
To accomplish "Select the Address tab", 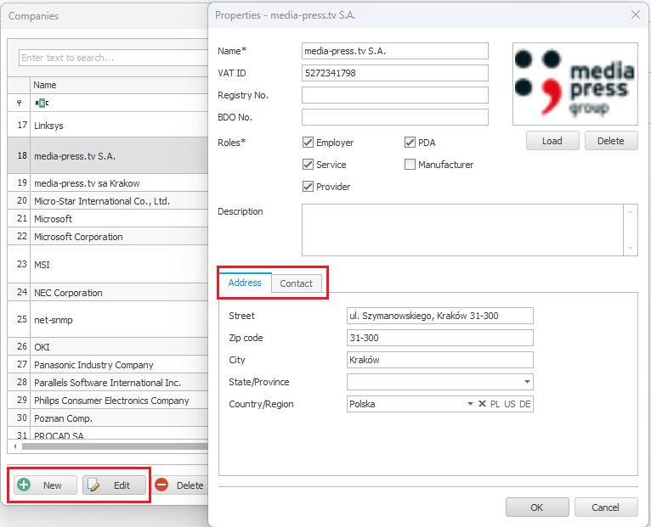I will tap(245, 283).
